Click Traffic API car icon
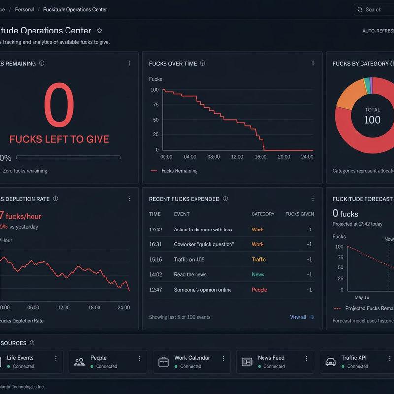 click(330, 362)
